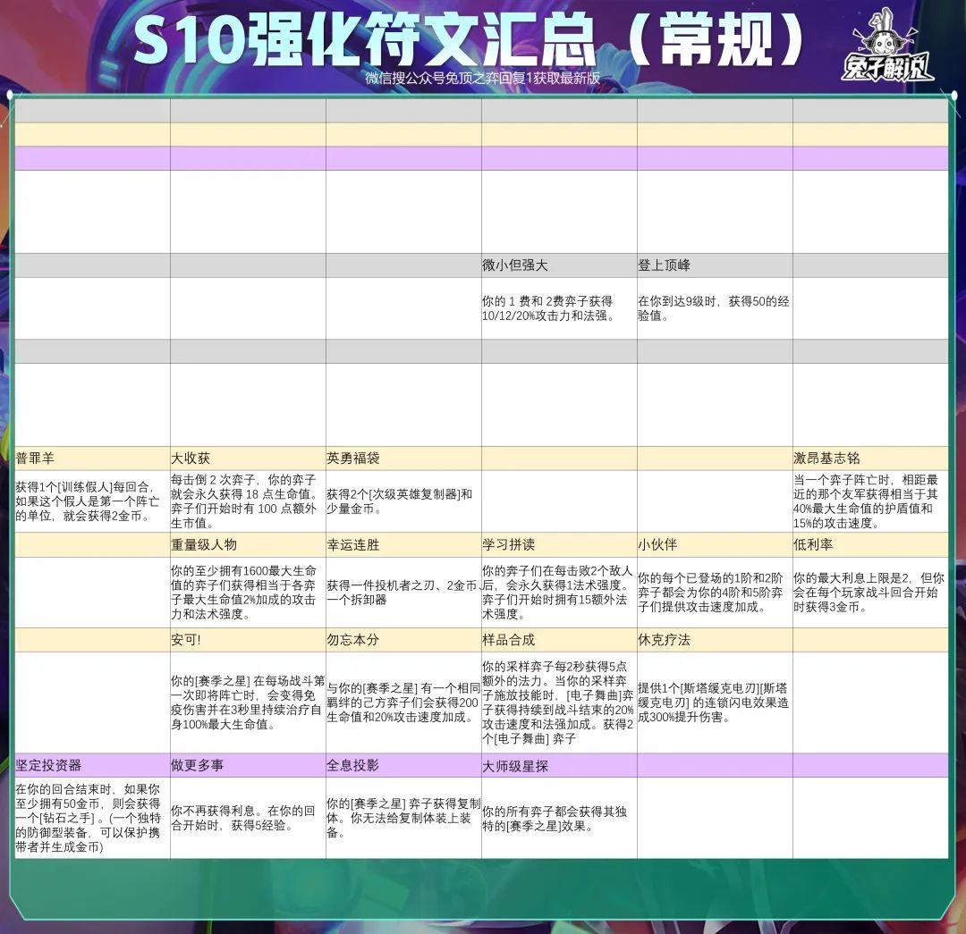
Task: Select the 学习拼读 cell
Action: (x=559, y=545)
